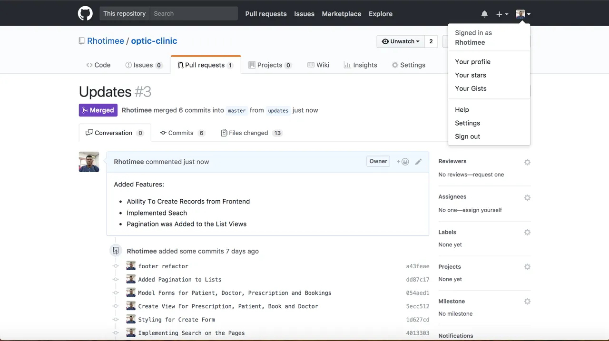Screen dimensions: 609x341
Task: Select repository Pull requests tab
Action: pos(206,65)
